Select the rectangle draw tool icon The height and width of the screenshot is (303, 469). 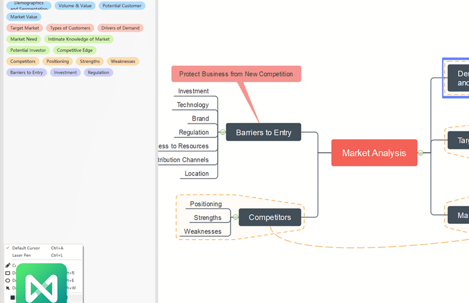8,273
